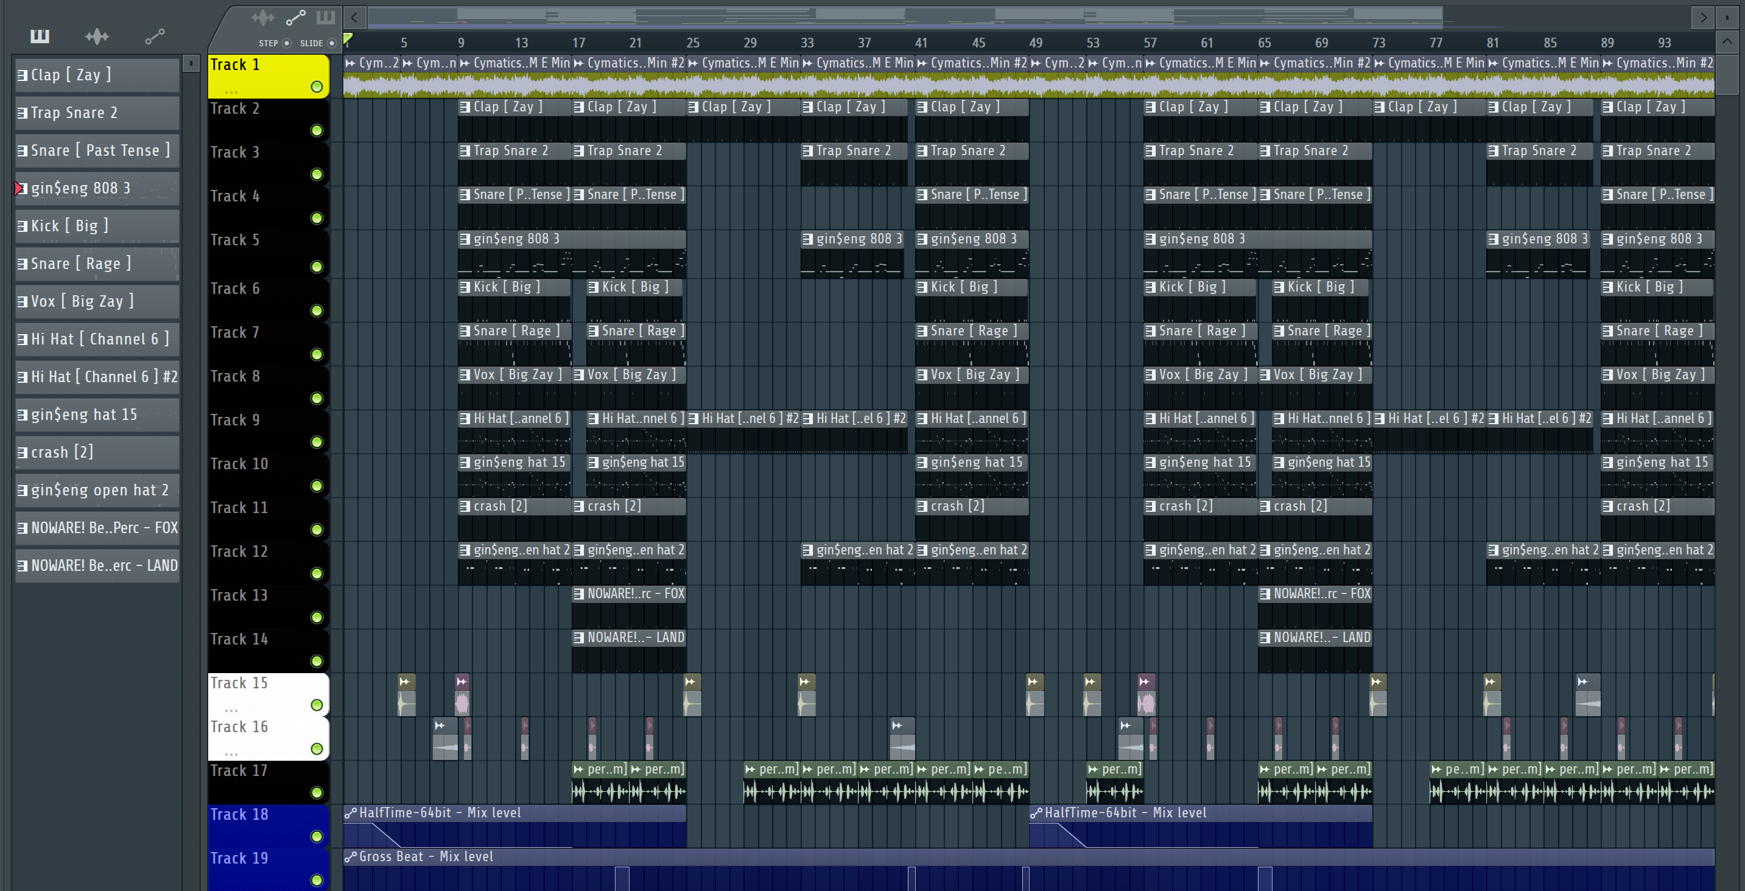Click the picker panel scroll handle

coord(191,64)
